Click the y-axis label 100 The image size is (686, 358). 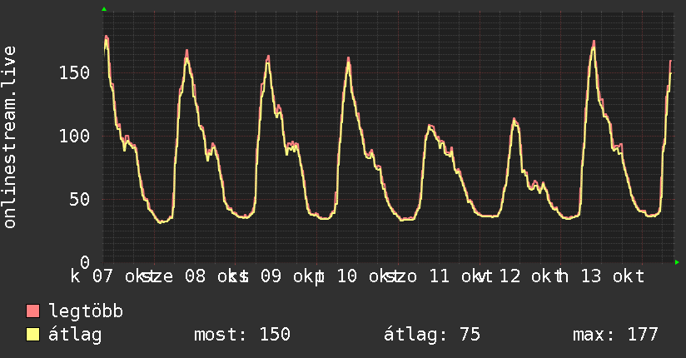click(x=74, y=136)
